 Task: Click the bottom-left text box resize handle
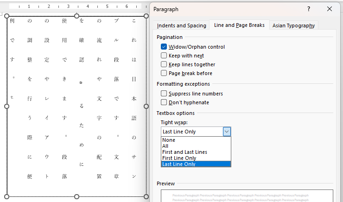click(7, 196)
